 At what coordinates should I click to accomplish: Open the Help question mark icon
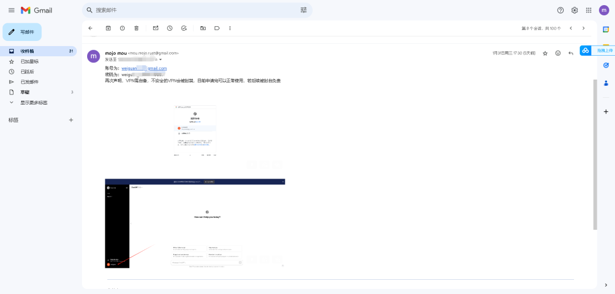click(x=560, y=10)
